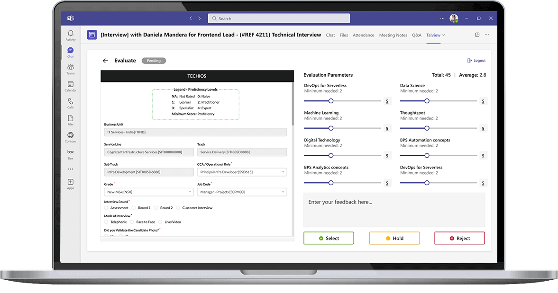Switch to the Chat meeting tab

[330, 35]
